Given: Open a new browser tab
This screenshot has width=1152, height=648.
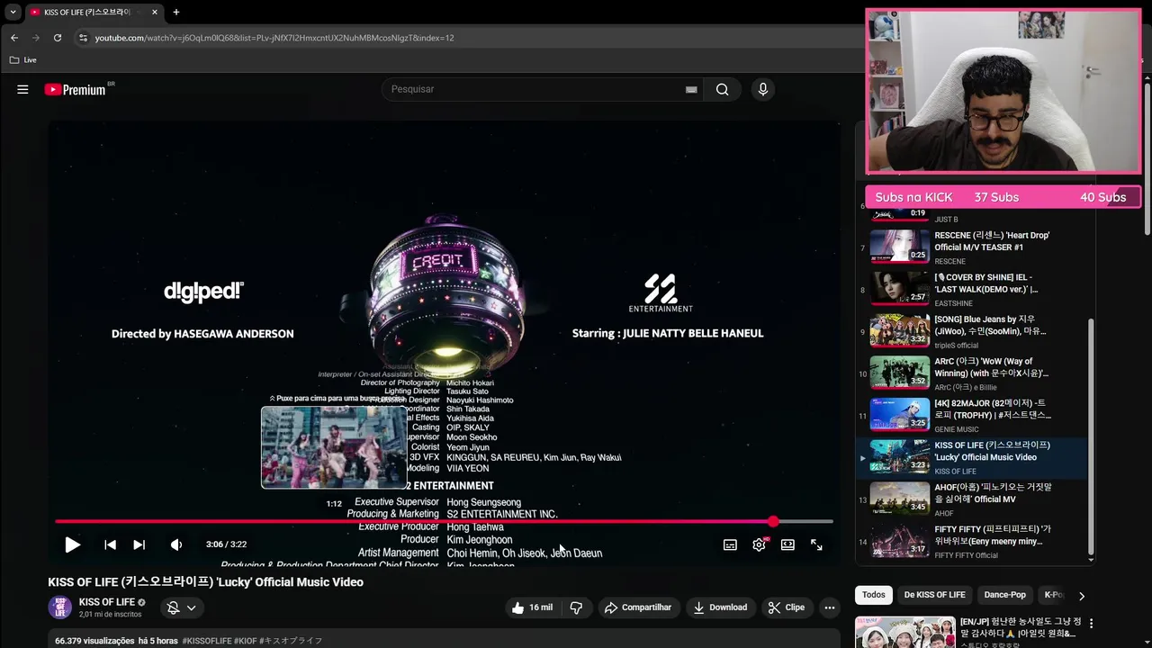Looking at the screenshot, I should click(175, 13).
